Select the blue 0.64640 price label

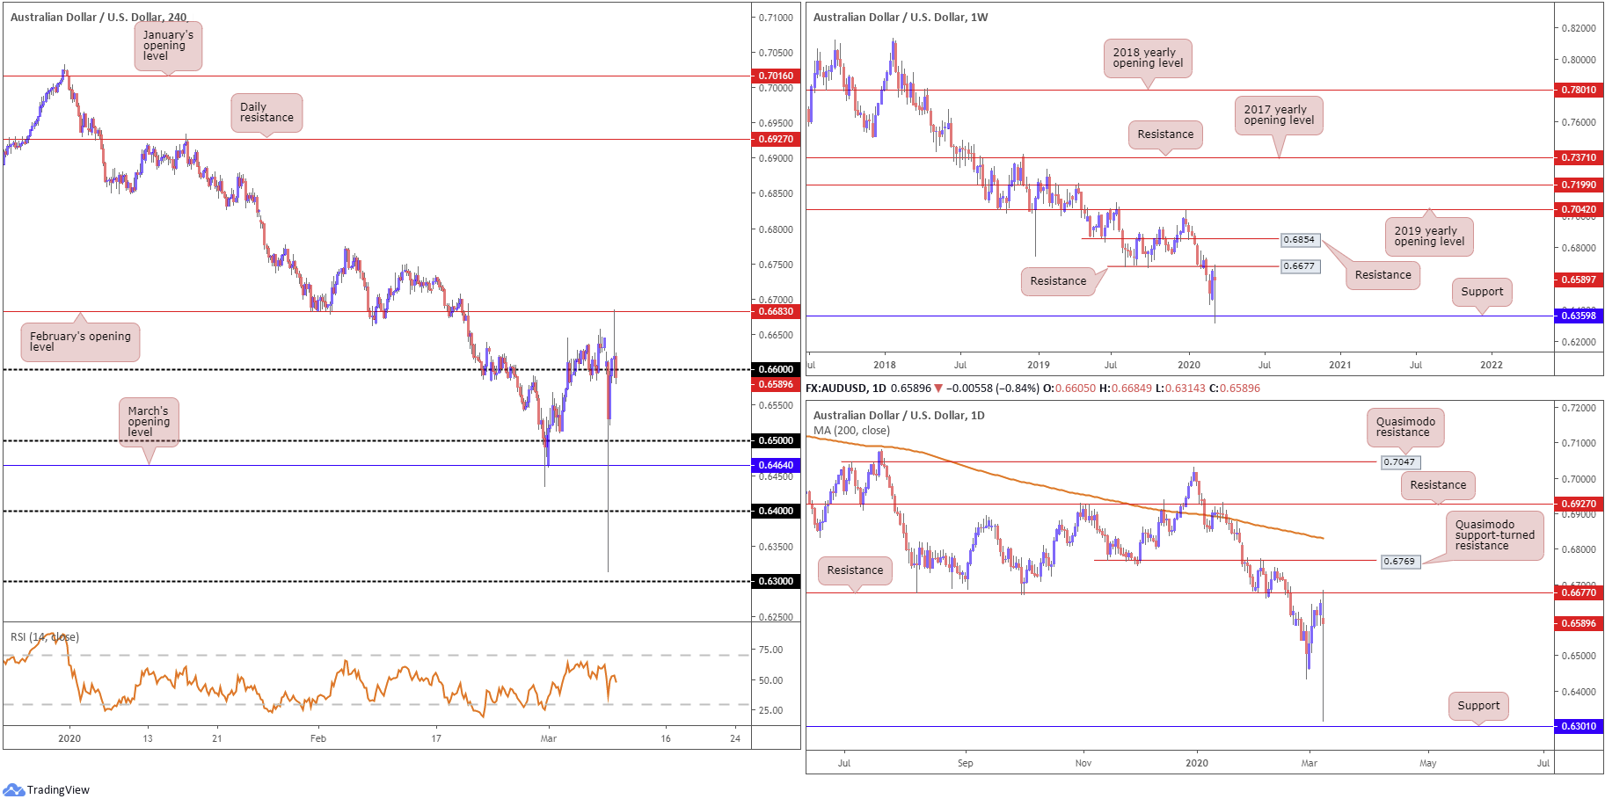tap(776, 465)
